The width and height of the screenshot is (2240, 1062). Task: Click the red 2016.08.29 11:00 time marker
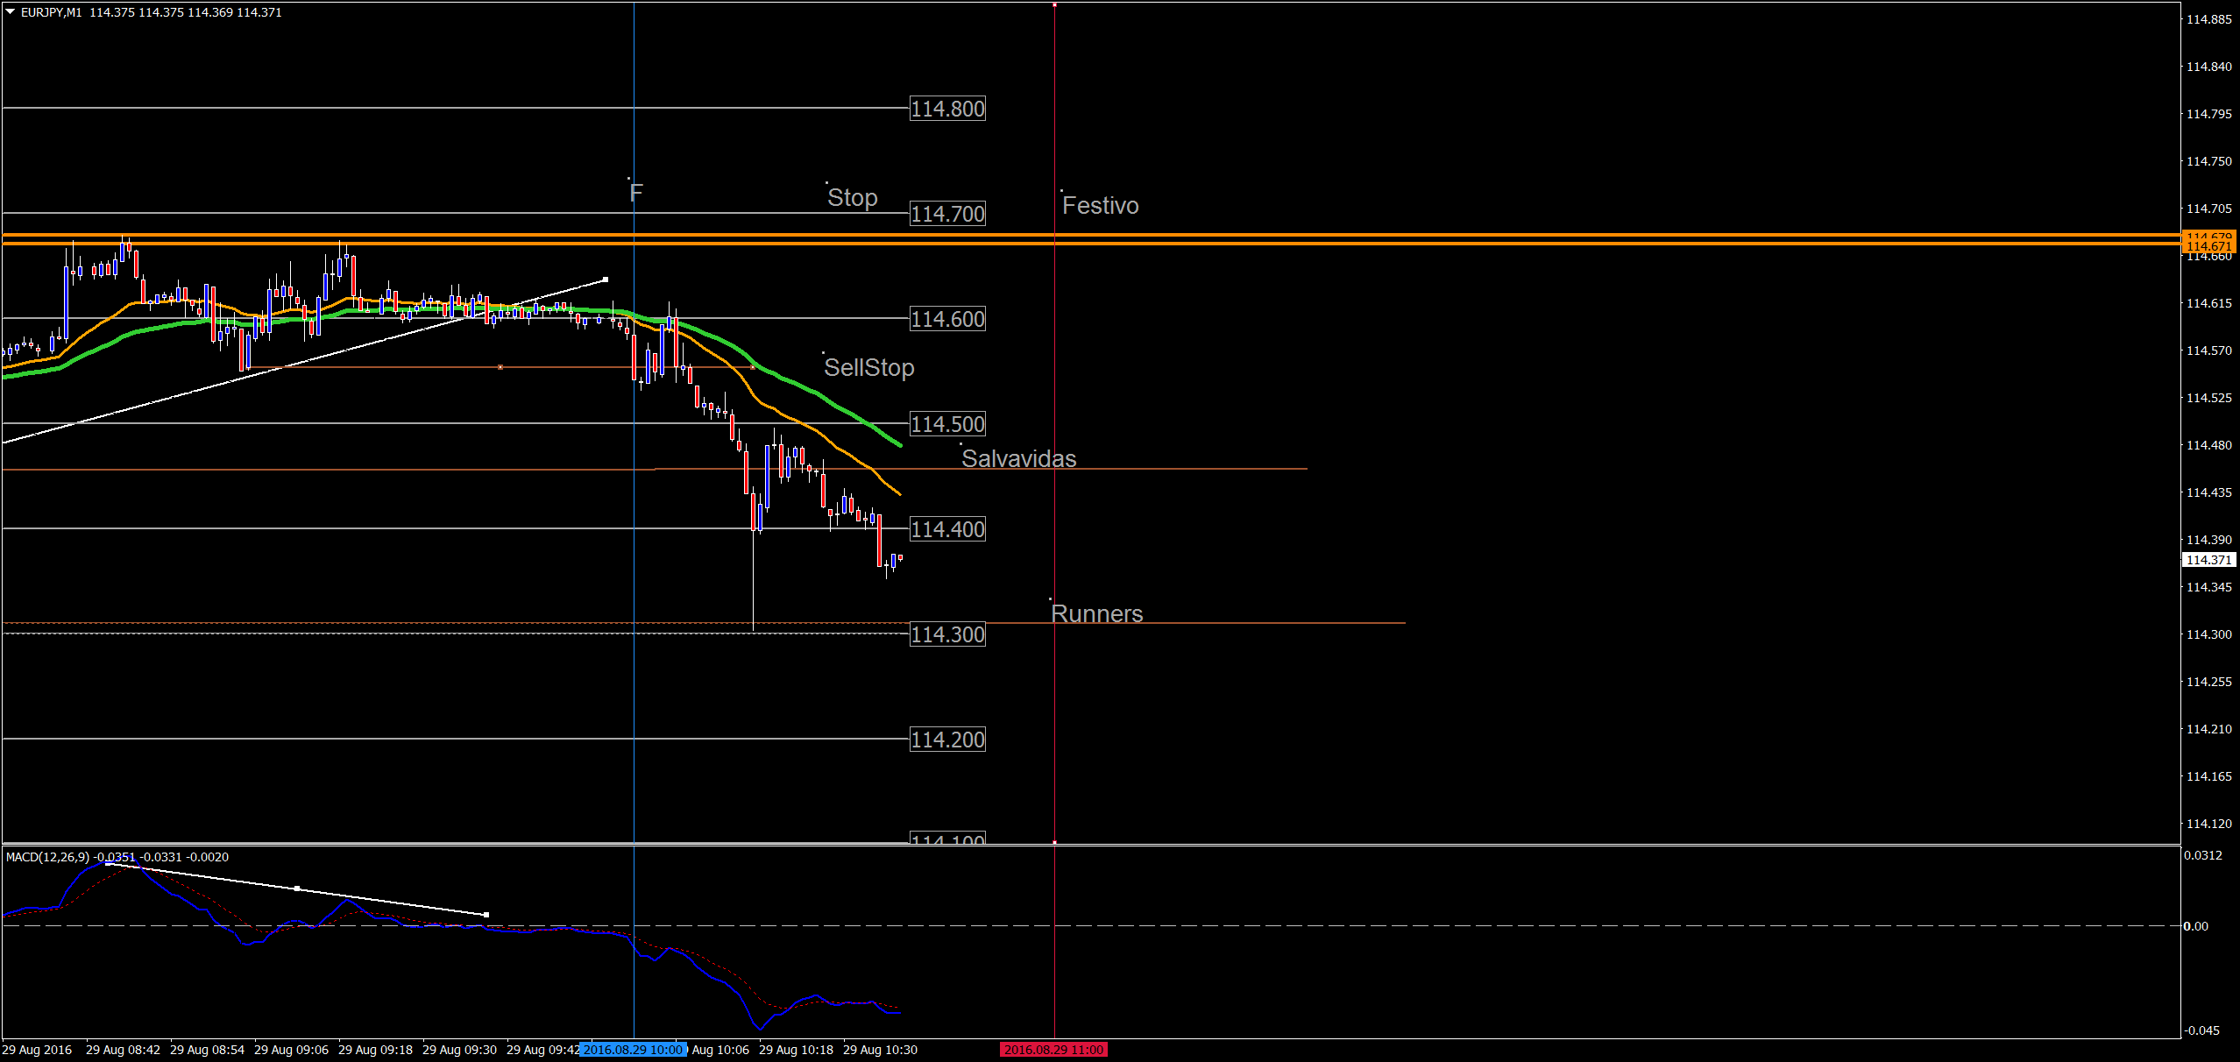1053,1050
